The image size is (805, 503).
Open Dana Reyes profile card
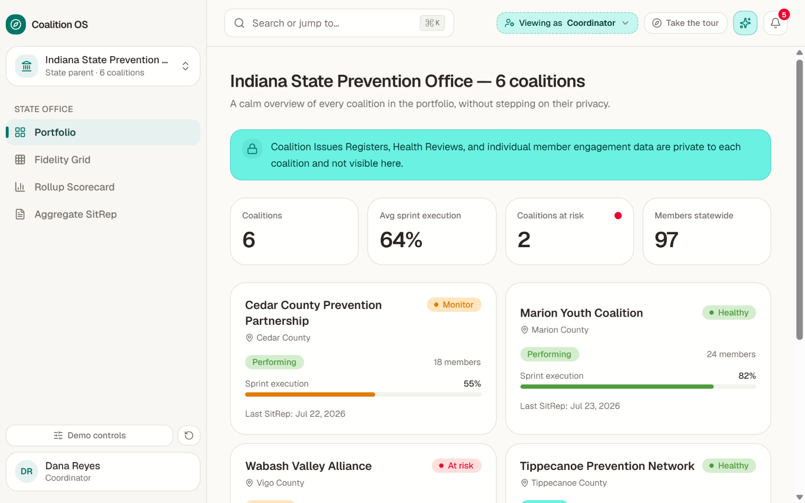click(103, 472)
